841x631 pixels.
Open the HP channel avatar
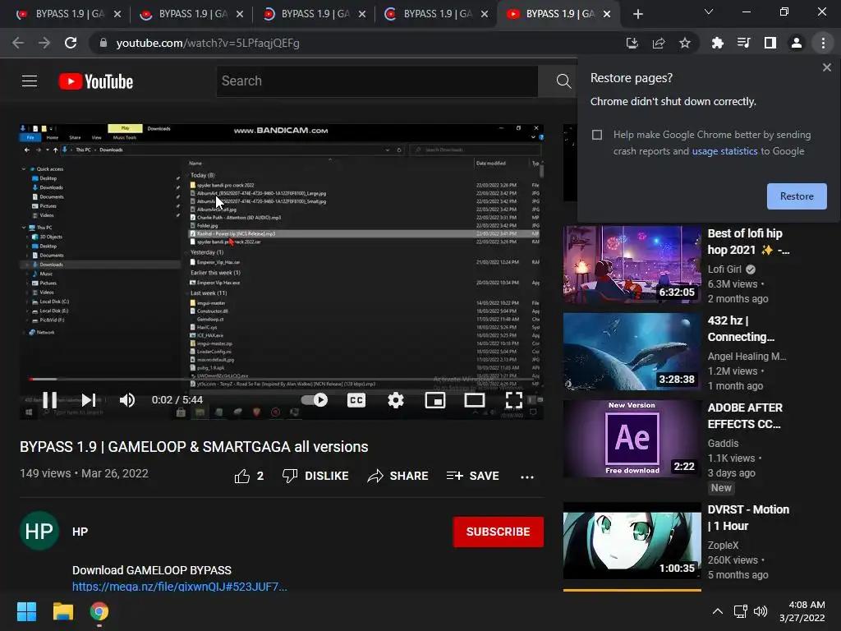(x=39, y=532)
